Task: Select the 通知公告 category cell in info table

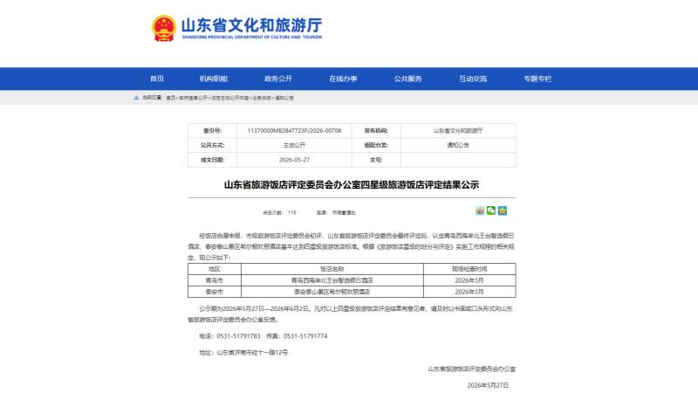Action: (x=458, y=145)
